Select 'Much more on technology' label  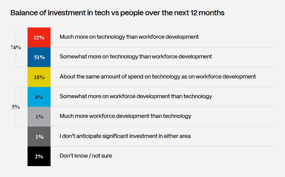pyautogui.click(x=129, y=37)
